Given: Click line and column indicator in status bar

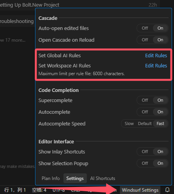Looking at the screenshot, I should coord(15,190).
